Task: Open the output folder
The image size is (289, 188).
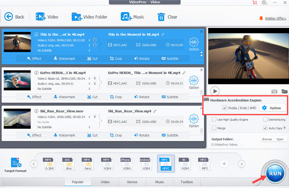Action: coord(280,139)
